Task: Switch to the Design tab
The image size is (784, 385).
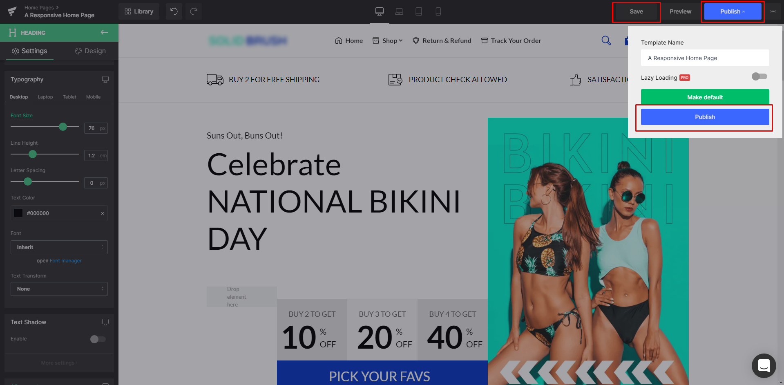Action: pyautogui.click(x=90, y=51)
